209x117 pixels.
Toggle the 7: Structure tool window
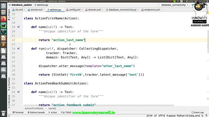(9, 101)
